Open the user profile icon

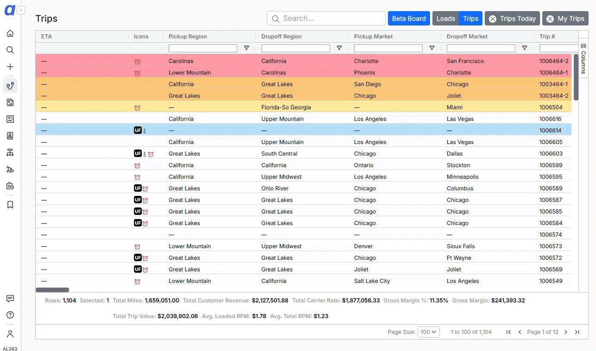point(10,334)
